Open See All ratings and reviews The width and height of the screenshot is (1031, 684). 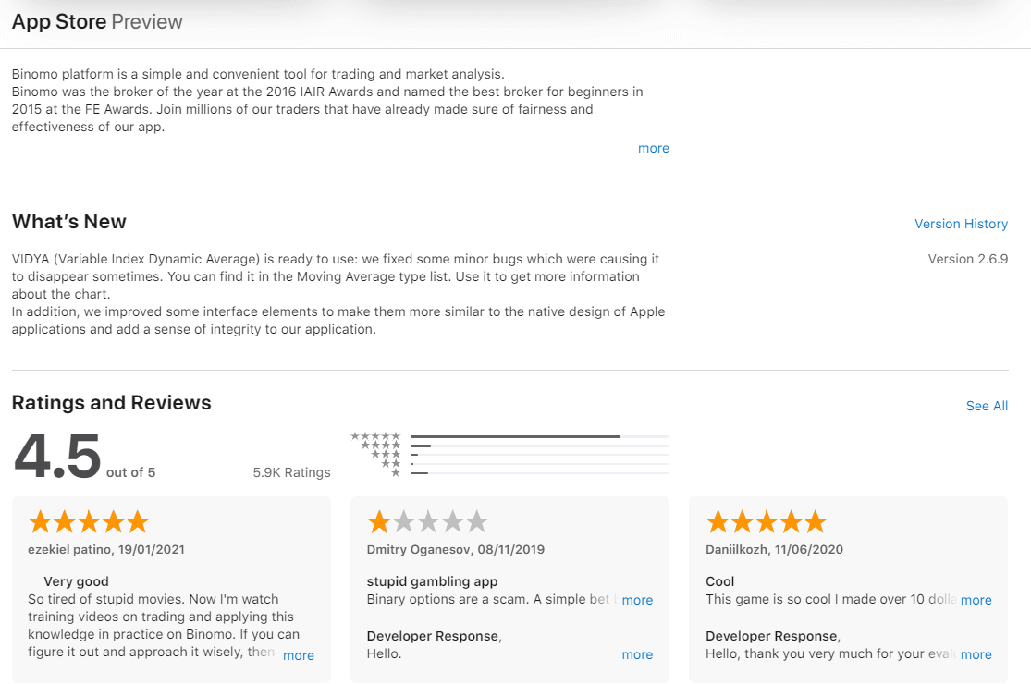pos(987,406)
